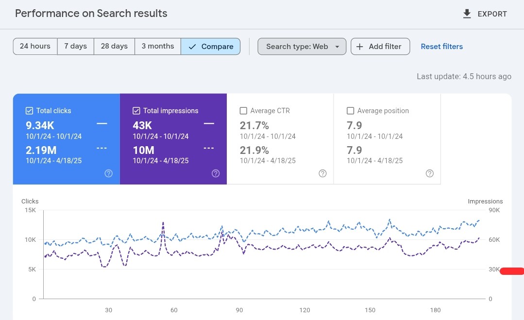This screenshot has width=524, height=320.
Task: Click the dropdown arrow on Search type filter
Action: [337, 46]
